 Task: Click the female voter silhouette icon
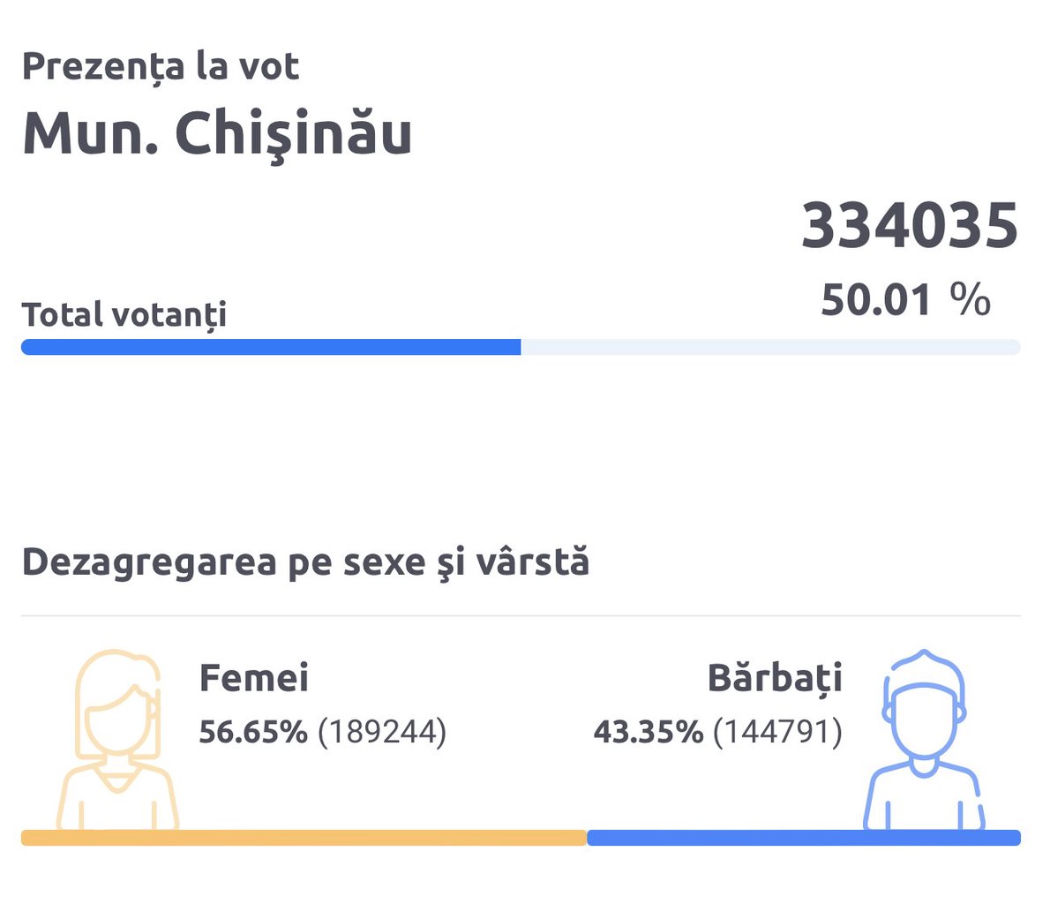click(x=117, y=740)
